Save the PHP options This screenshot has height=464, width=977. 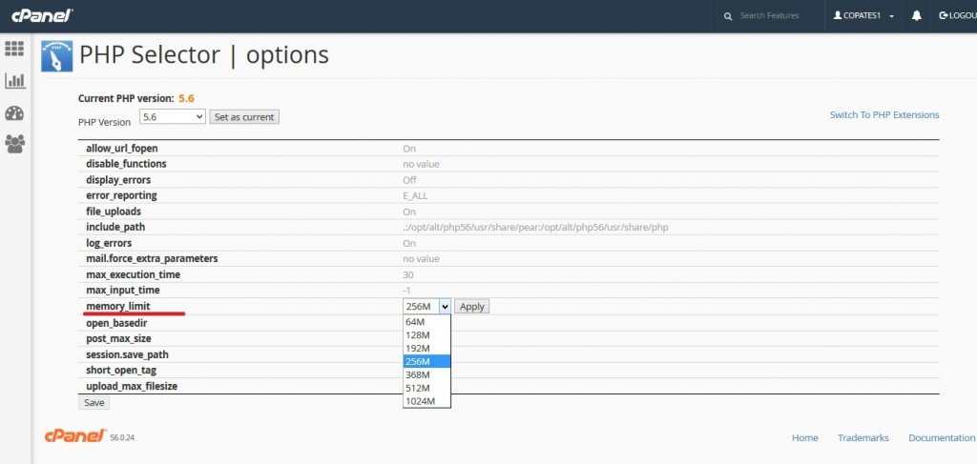click(94, 402)
